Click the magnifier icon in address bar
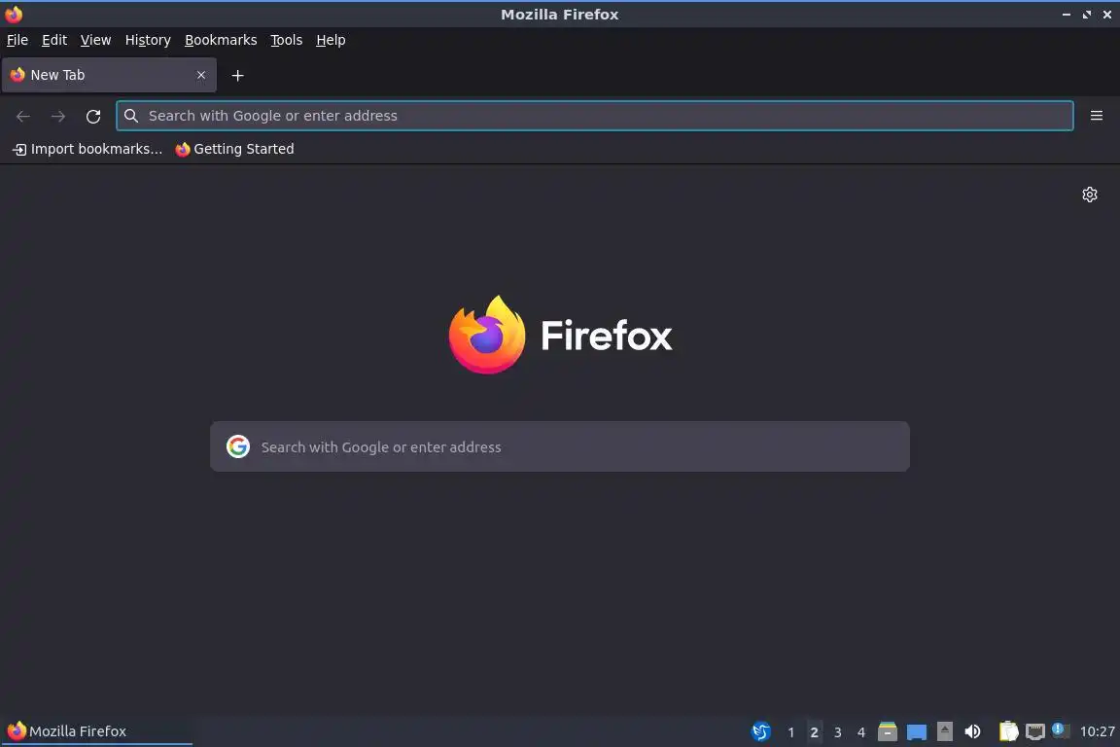Image resolution: width=1120 pixels, height=747 pixels. click(131, 116)
